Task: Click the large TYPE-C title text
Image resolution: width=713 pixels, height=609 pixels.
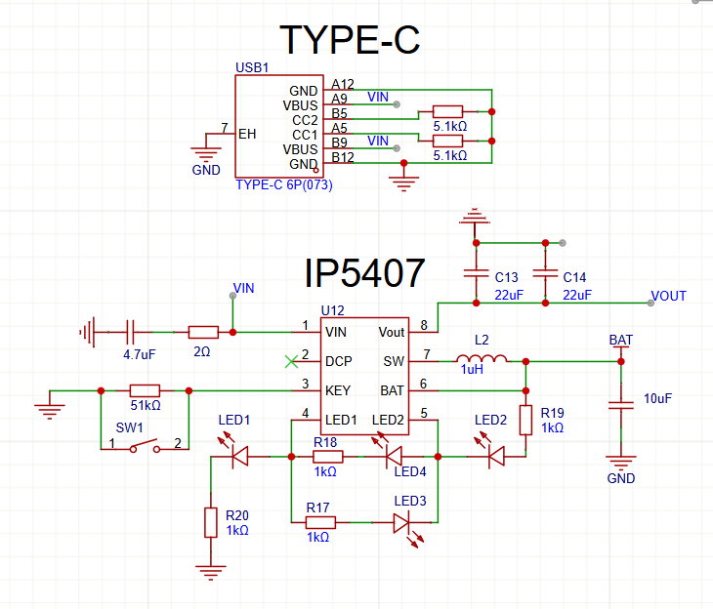Action: click(x=349, y=40)
